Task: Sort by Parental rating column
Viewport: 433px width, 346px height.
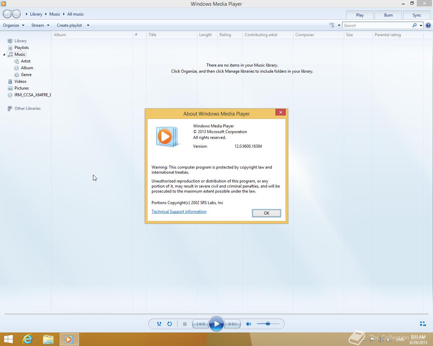Action: [398, 35]
